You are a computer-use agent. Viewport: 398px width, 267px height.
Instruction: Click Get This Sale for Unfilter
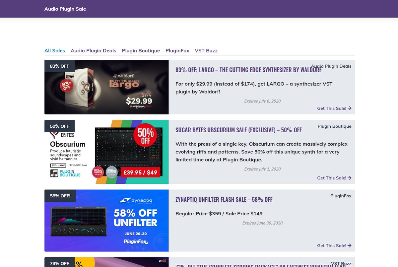click(334, 246)
